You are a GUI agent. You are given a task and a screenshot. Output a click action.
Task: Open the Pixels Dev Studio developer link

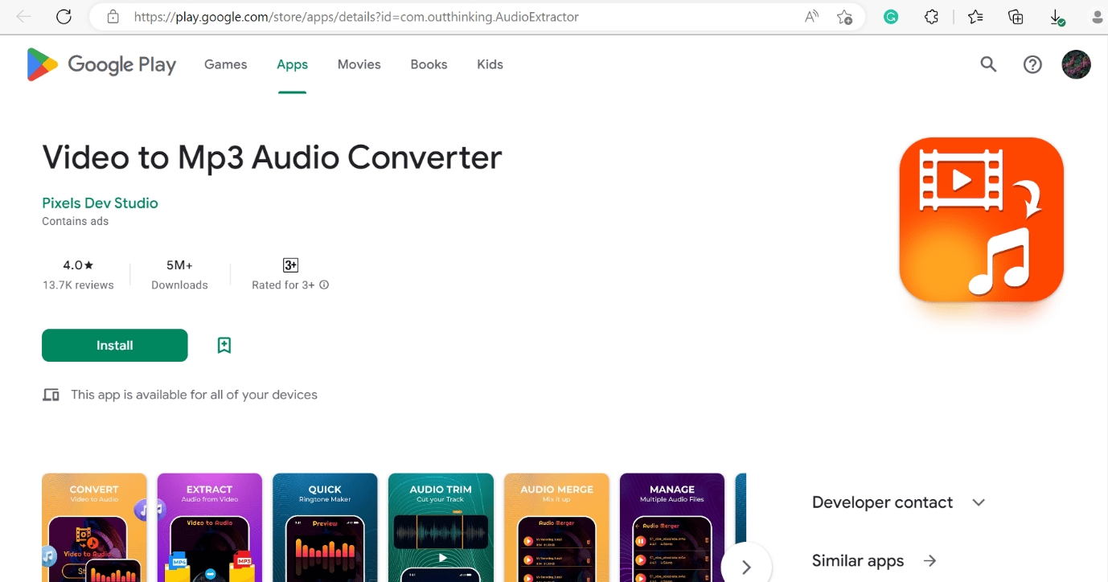pyautogui.click(x=100, y=203)
